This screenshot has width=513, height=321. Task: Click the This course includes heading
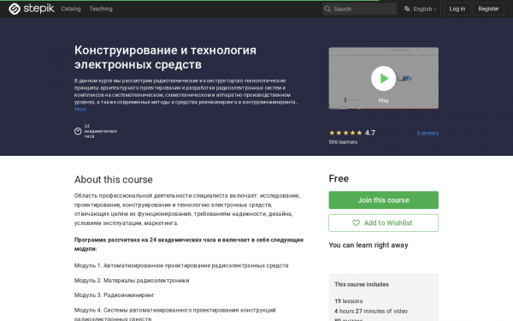(x=362, y=284)
